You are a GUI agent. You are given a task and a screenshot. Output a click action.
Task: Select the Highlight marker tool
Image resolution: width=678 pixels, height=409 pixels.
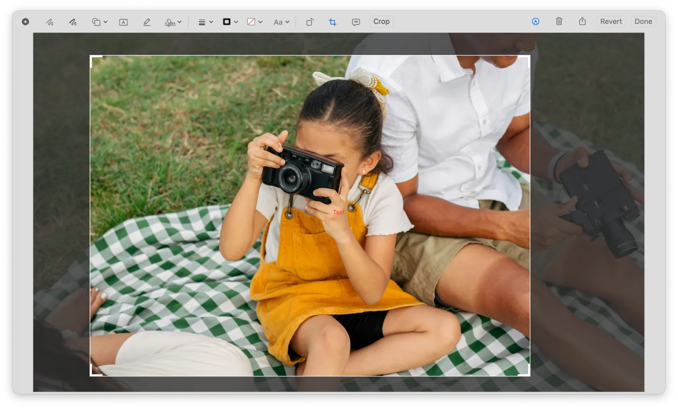[x=147, y=22]
